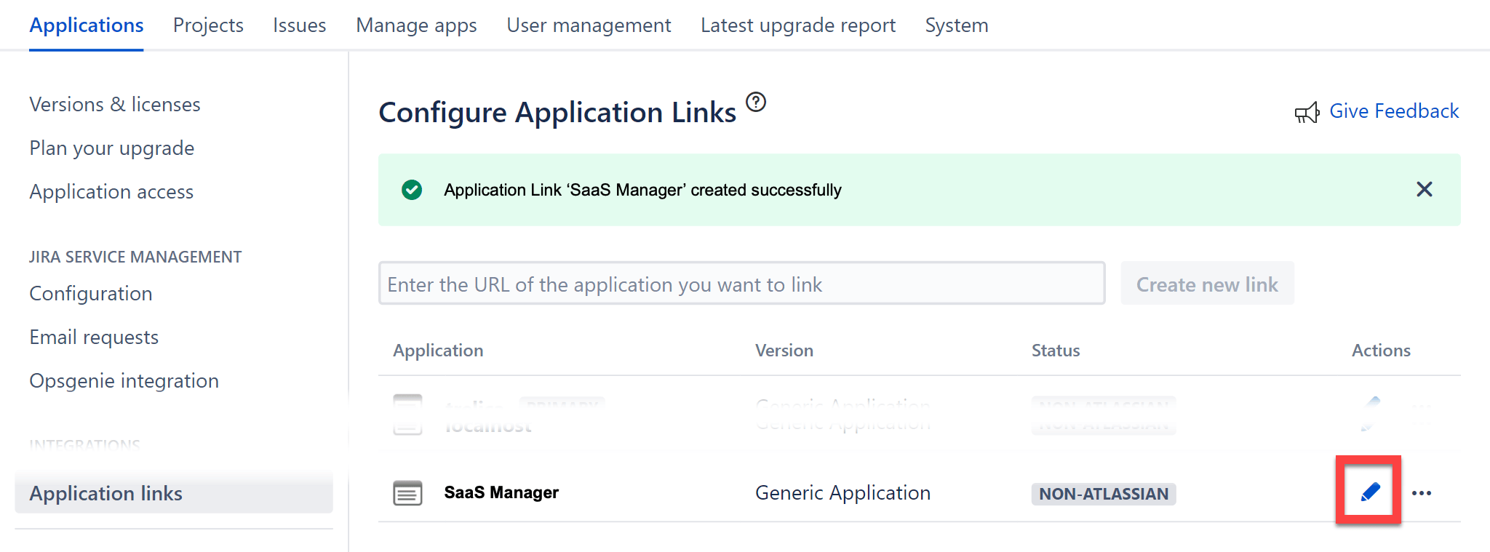1490x552 pixels.
Task: Click the SaaS Manager application name
Action: pos(501,492)
